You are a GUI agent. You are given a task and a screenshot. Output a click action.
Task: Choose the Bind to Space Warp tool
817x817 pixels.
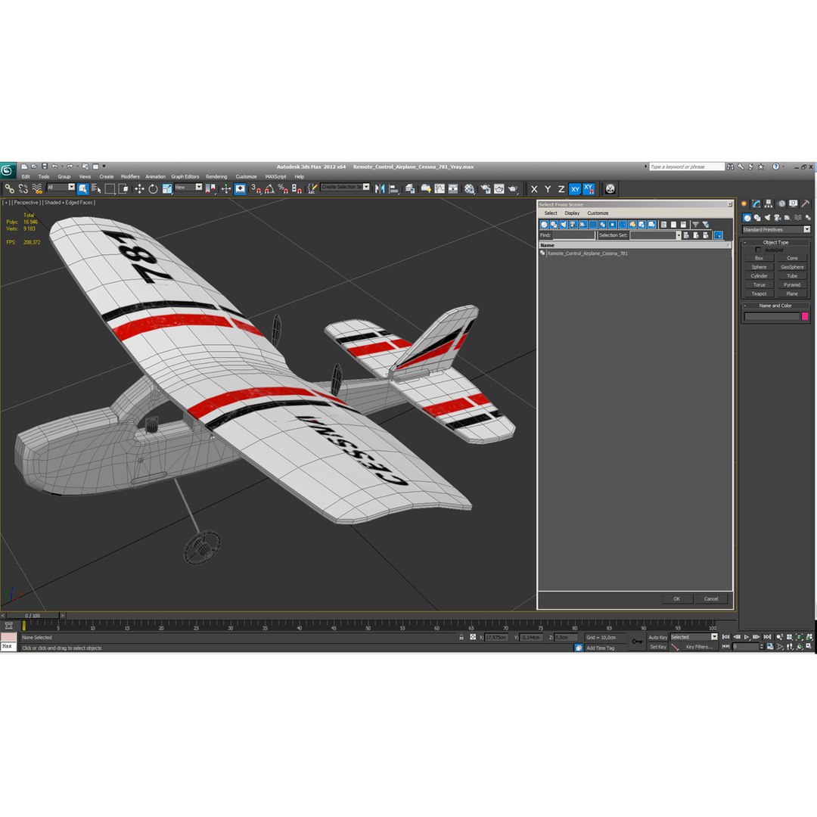click(x=37, y=188)
